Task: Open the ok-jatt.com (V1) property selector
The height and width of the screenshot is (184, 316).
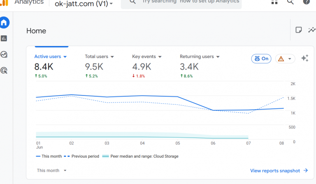Action: [x=84, y=3]
